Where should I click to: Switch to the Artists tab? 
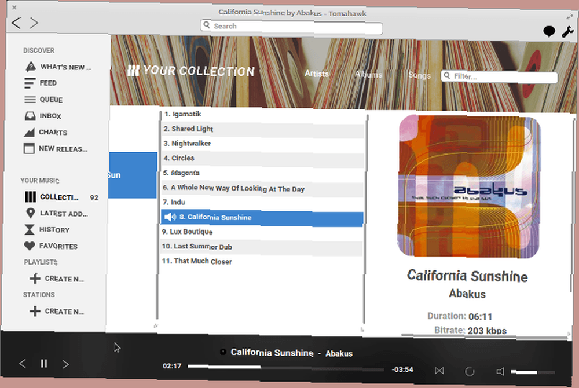coord(317,74)
